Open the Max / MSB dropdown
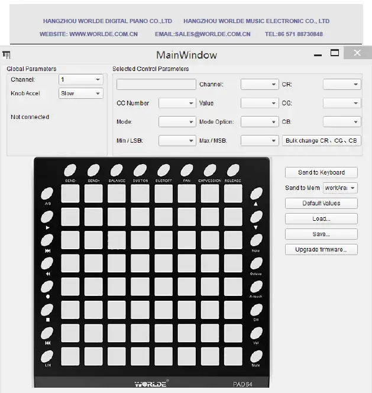 click(260, 141)
